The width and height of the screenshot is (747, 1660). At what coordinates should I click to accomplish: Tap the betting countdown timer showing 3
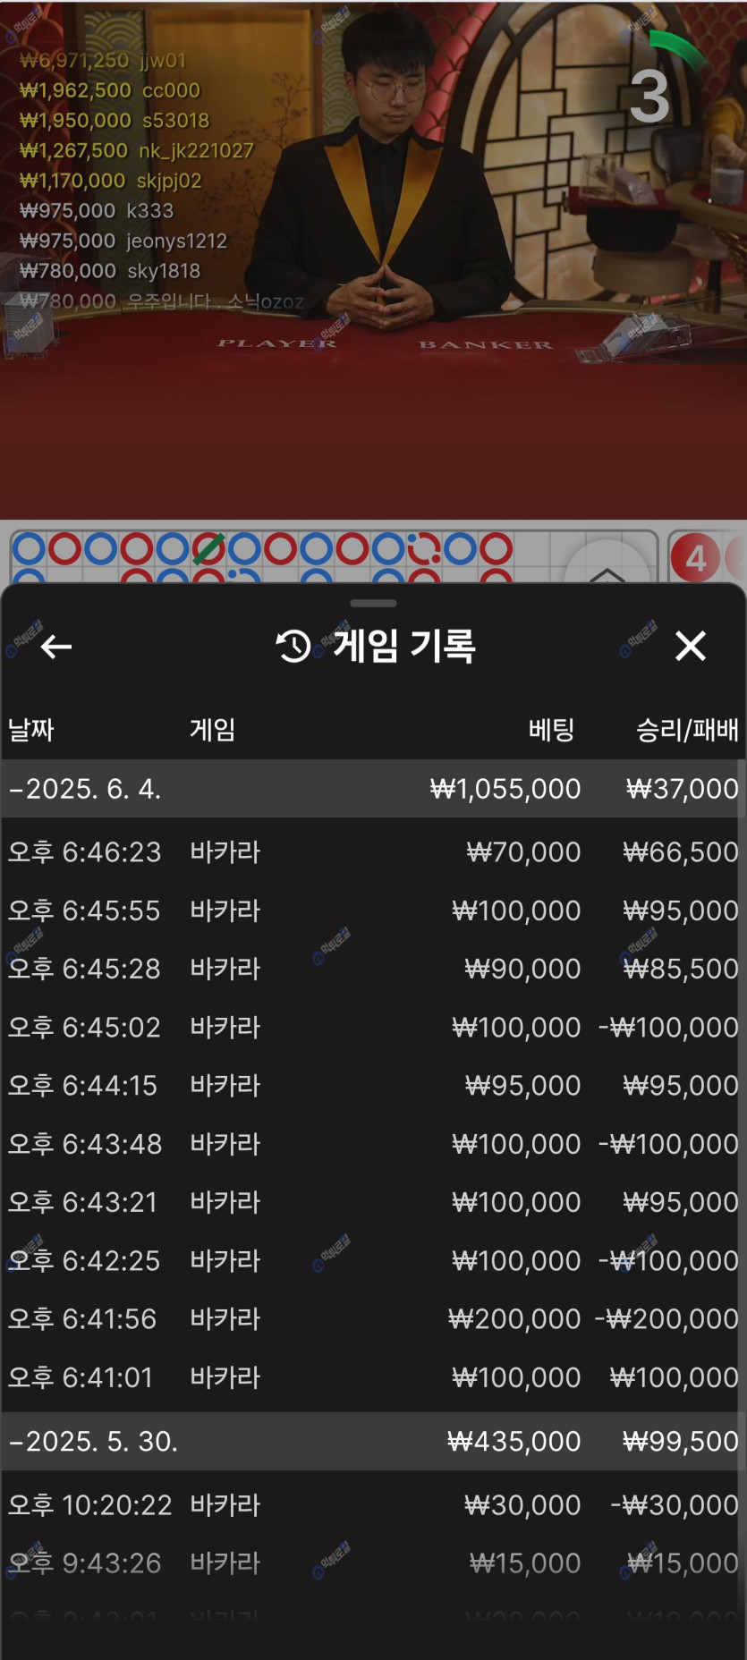650,95
